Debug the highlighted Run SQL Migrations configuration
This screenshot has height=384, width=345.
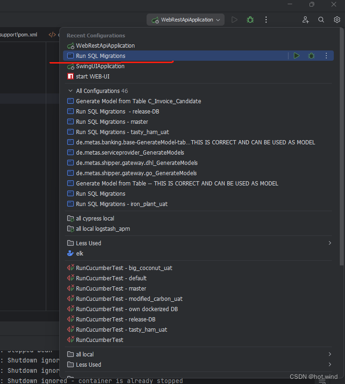[x=311, y=56]
